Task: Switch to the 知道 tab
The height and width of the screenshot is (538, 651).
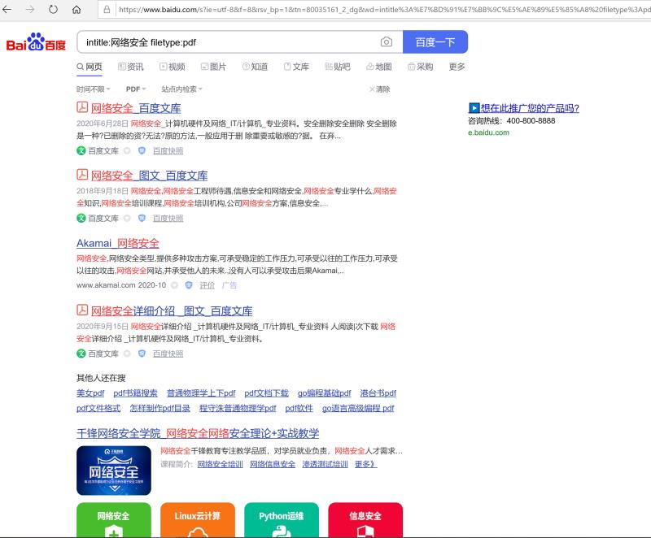Action: point(255,67)
